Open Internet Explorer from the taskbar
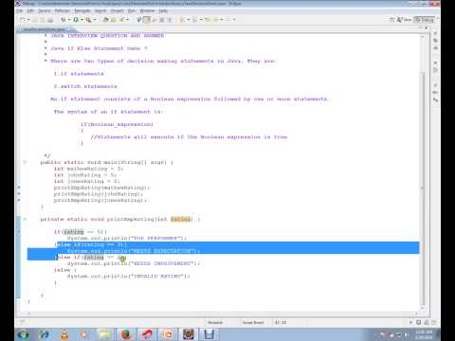 click(44, 334)
